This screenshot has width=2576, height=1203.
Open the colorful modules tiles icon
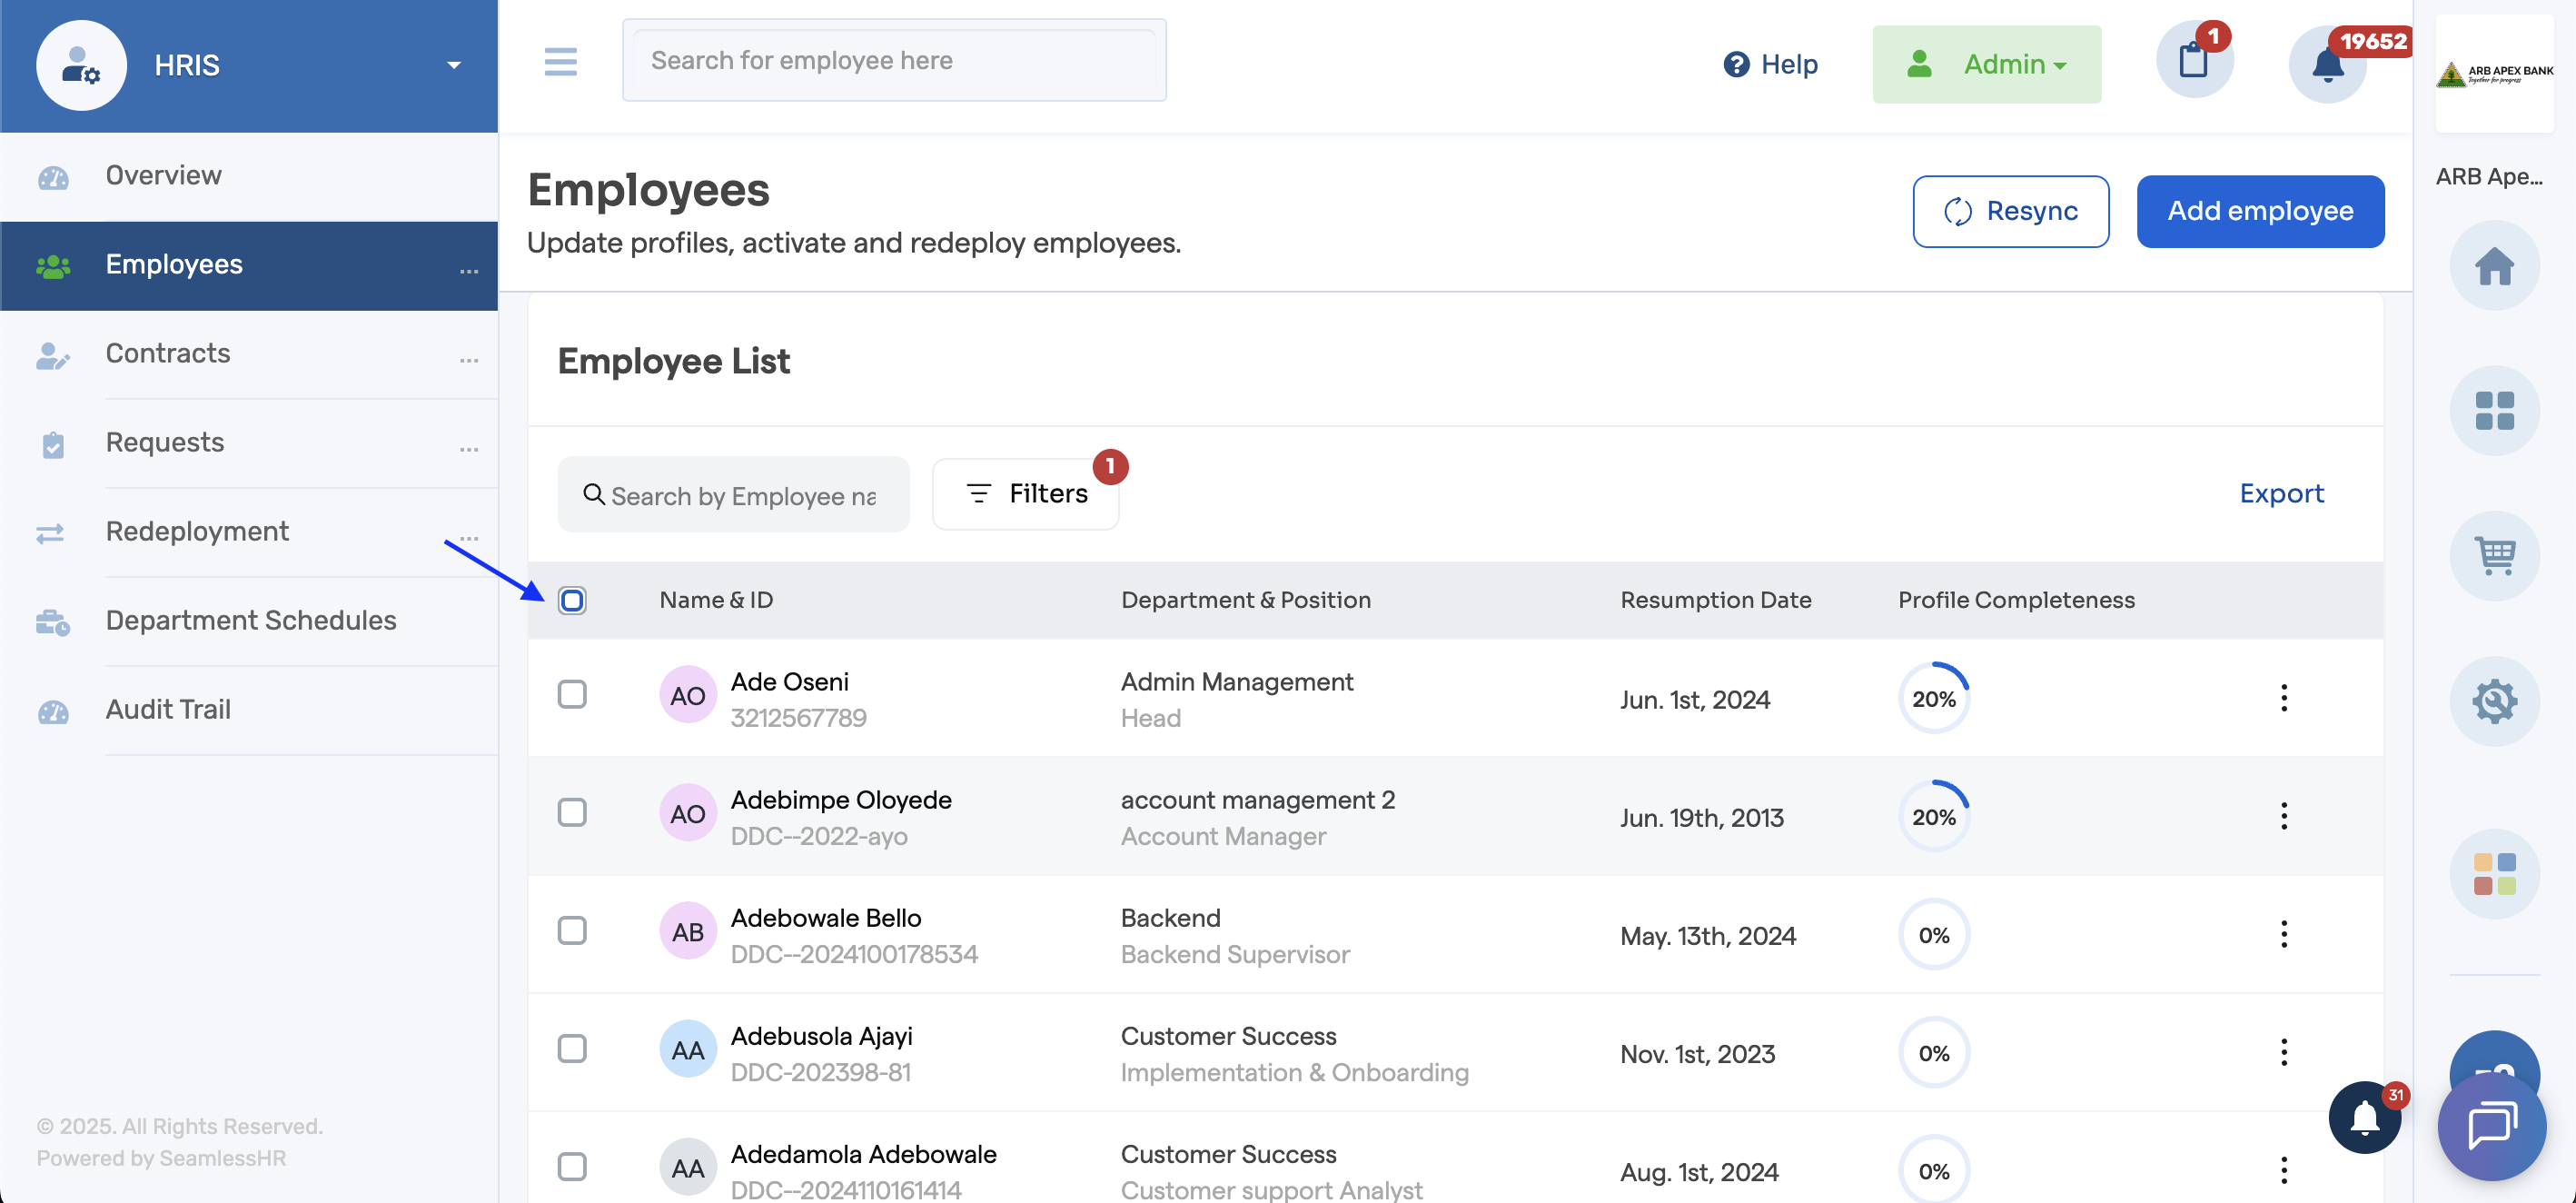(x=2494, y=873)
